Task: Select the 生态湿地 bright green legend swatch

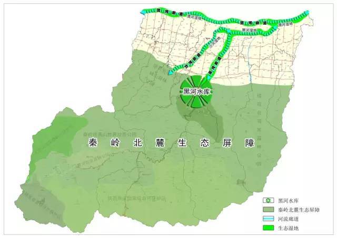Action: 268,227
